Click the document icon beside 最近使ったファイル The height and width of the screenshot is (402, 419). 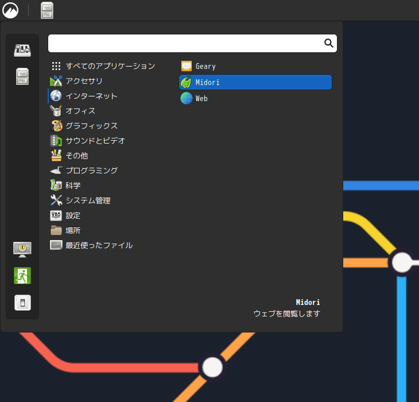coord(56,245)
